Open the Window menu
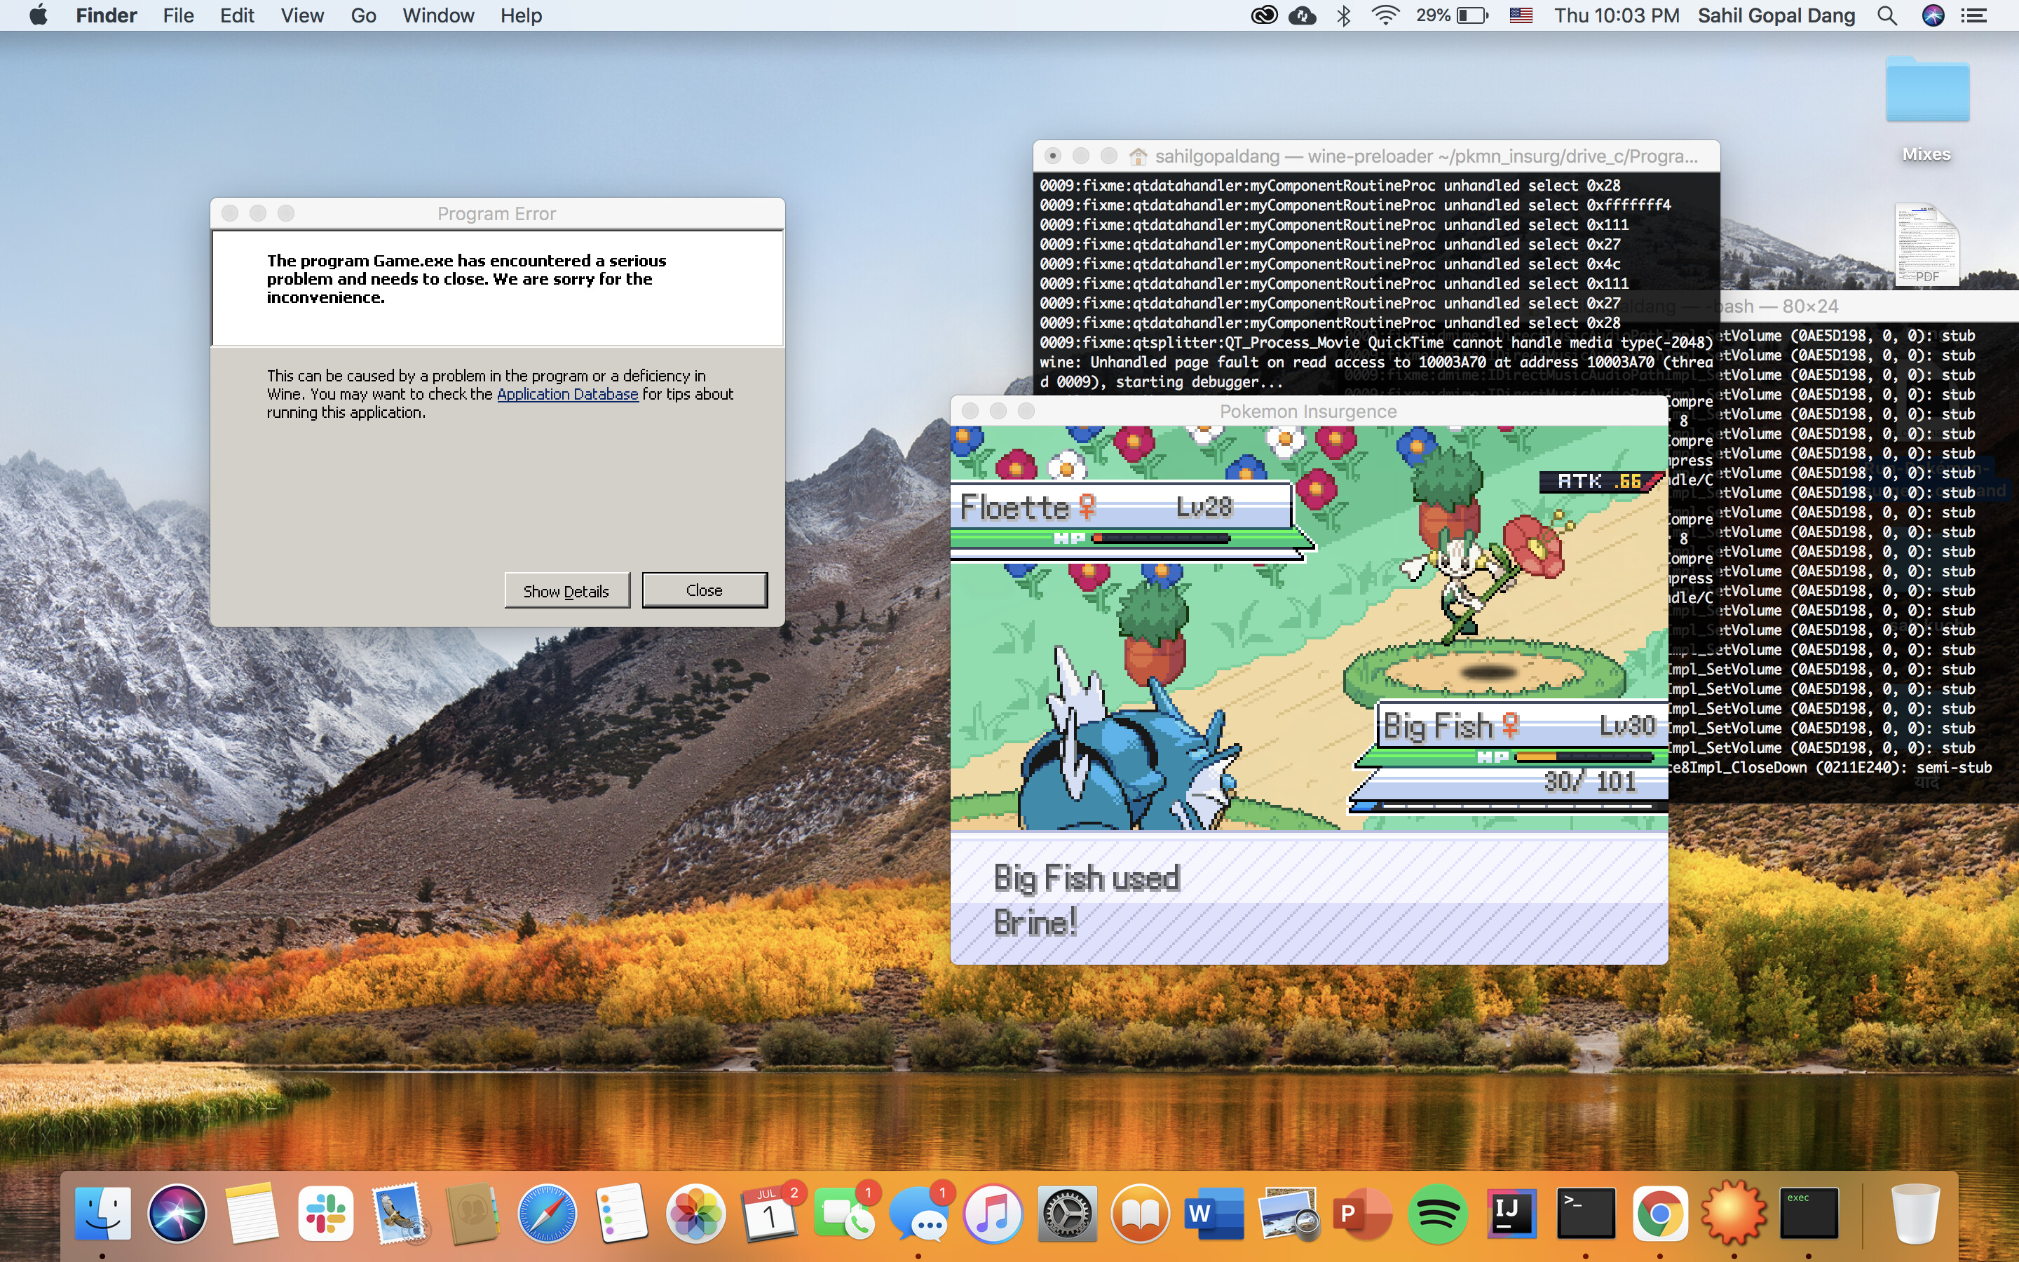This screenshot has height=1262, width=2019. point(438,15)
